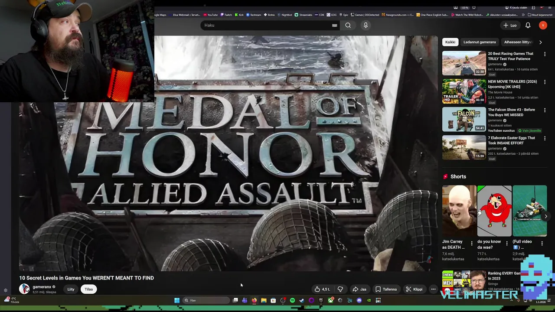Bookmark this page with star icon
Viewport: 555px width, 312px height.
point(474,7)
